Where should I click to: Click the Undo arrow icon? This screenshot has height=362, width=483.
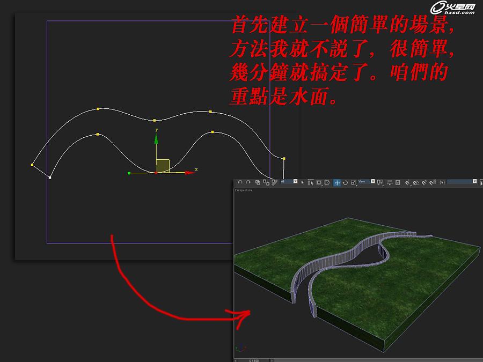click(x=240, y=182)
